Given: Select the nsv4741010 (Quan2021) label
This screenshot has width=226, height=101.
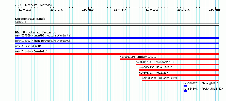Looking at the screenshot, I should 31,51.
